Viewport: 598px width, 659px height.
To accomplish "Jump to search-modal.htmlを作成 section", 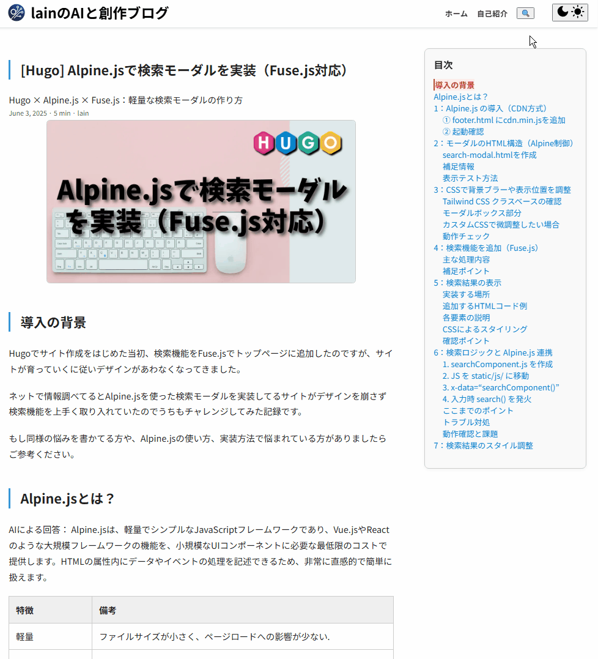I will click(489, 155).
